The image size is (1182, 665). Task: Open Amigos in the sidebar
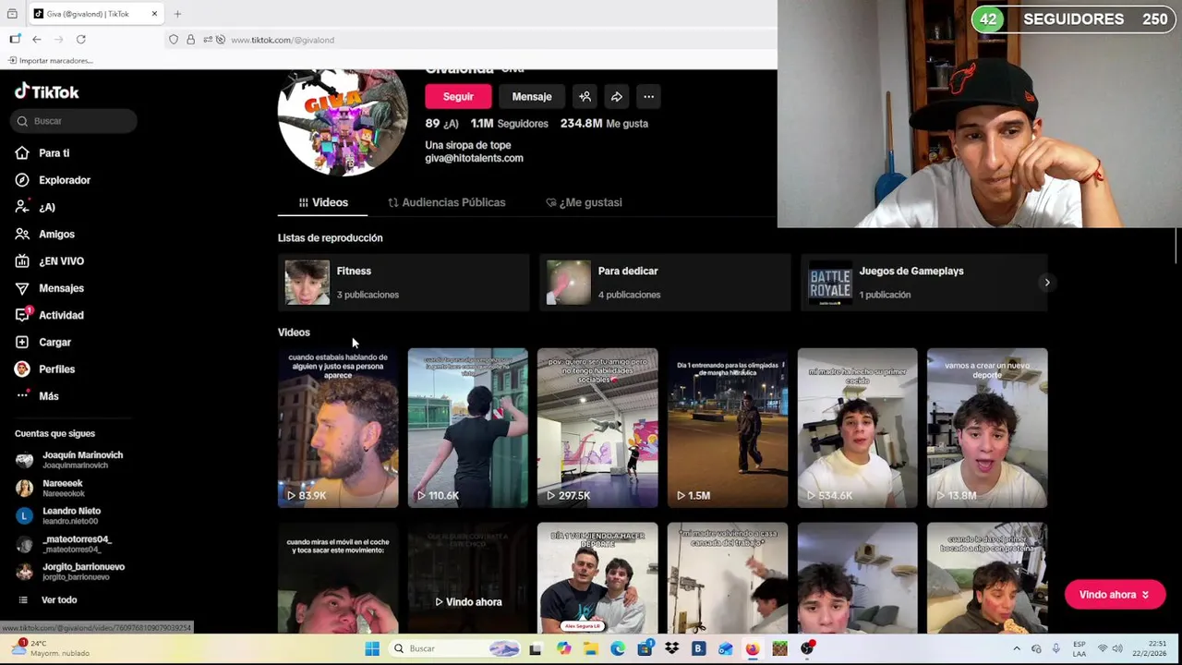click(45, 235)
